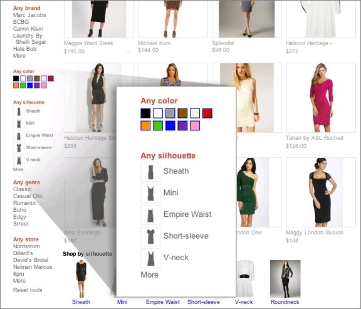Expand More under the silhouette list
This screenshot has height=309, width=361.
pos(18,169)
